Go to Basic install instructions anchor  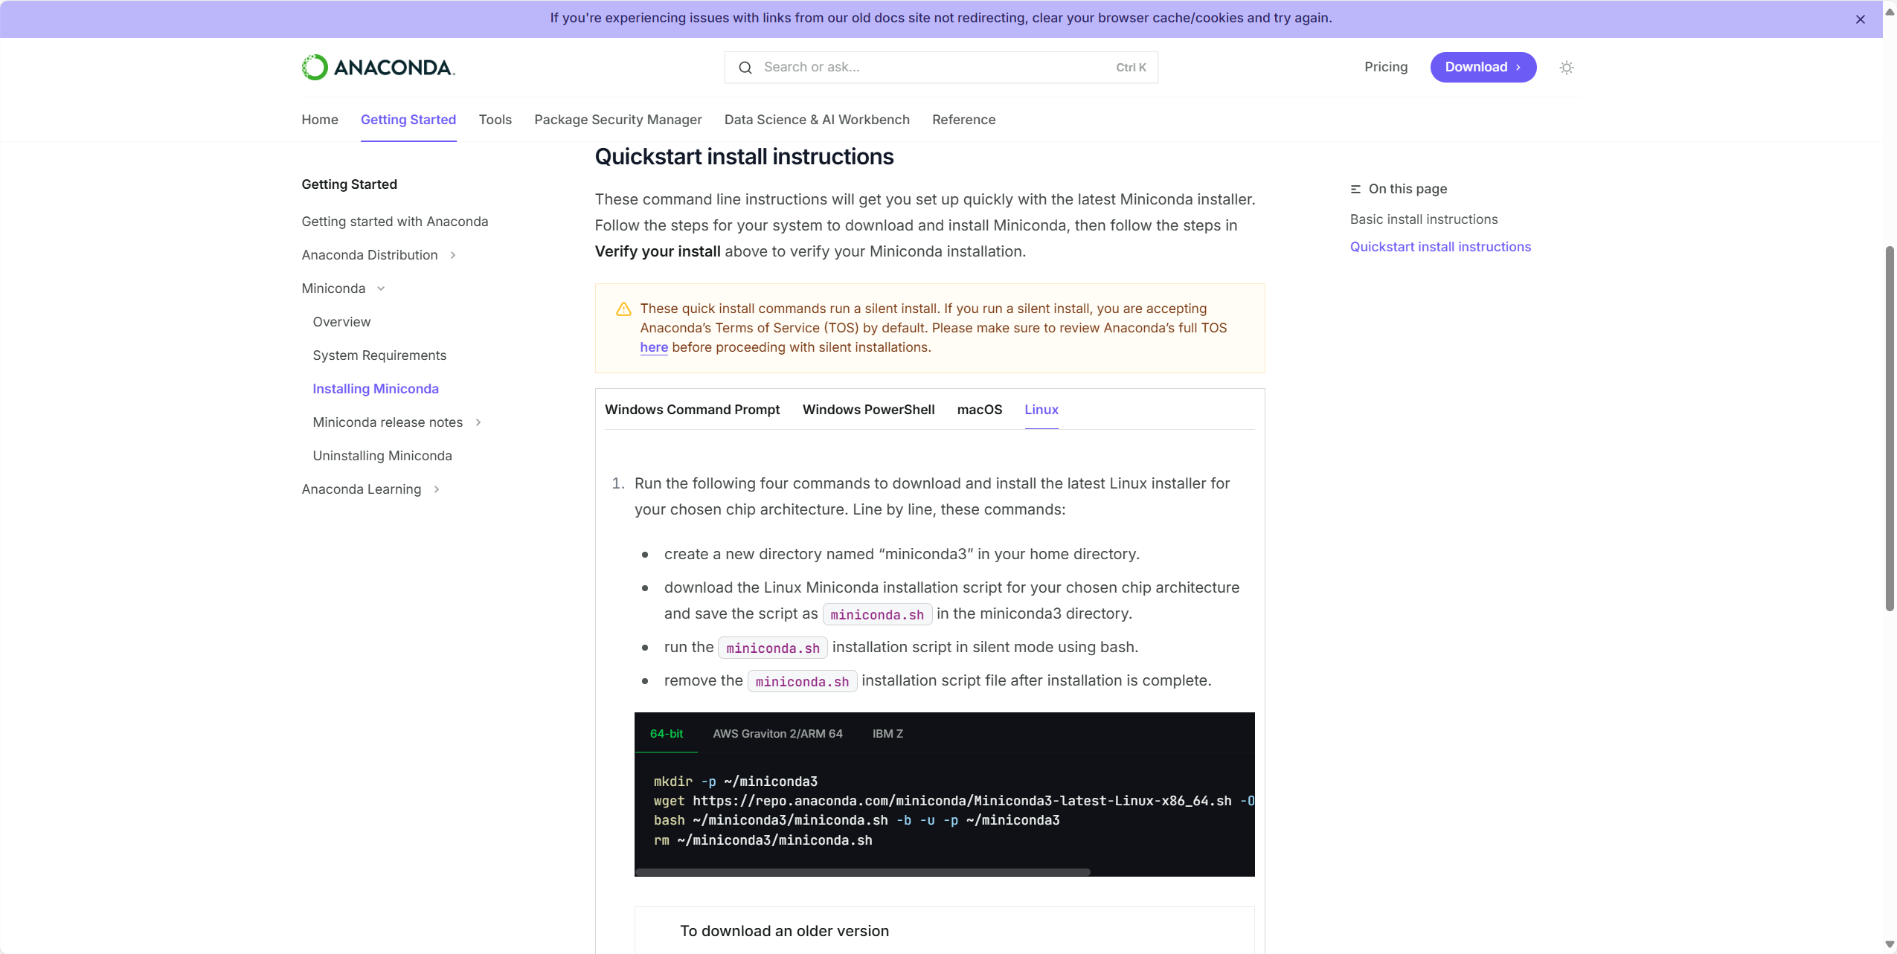(1423, 219)
